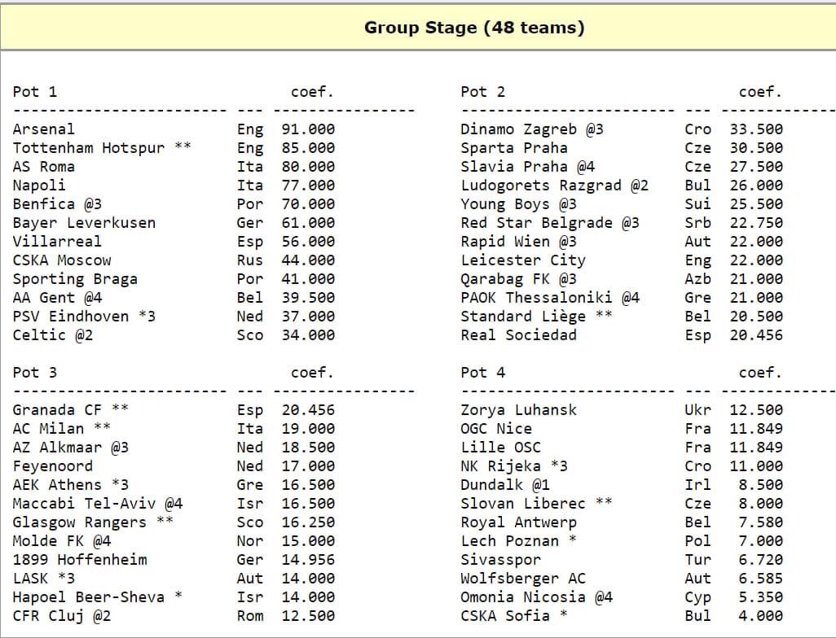
Task: Select Zorya Luhansk in Pot 4
Action: coord(518,410)
